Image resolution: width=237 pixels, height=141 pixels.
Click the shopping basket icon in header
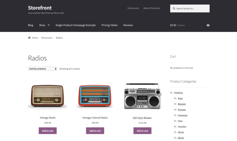click(208, 25)
